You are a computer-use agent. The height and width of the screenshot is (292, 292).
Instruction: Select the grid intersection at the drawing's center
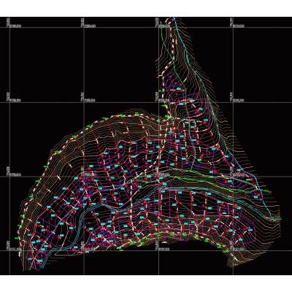tap(158, 177)
